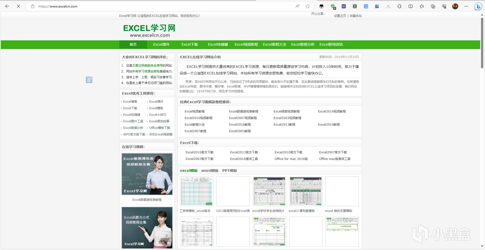Stop loading the page
Screen dimensions: 485x250
pyautogui.click(x=19, y=6)
